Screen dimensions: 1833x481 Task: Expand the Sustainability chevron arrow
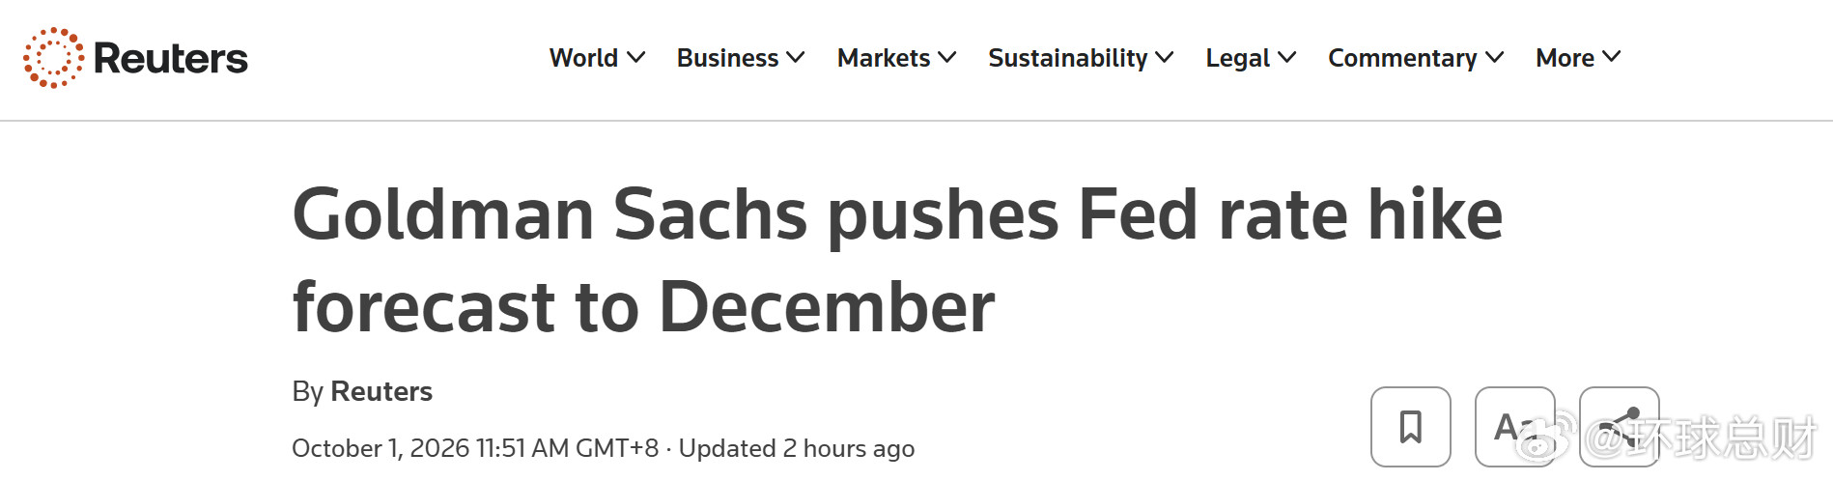[x=1164, y=58]
